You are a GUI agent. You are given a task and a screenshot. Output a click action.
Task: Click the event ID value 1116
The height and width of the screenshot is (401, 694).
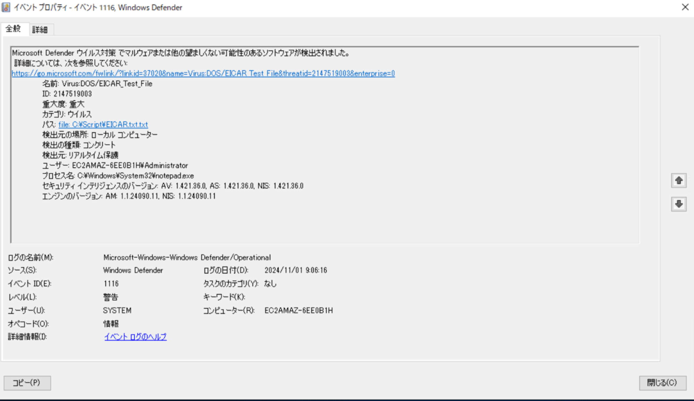point(111,284)
